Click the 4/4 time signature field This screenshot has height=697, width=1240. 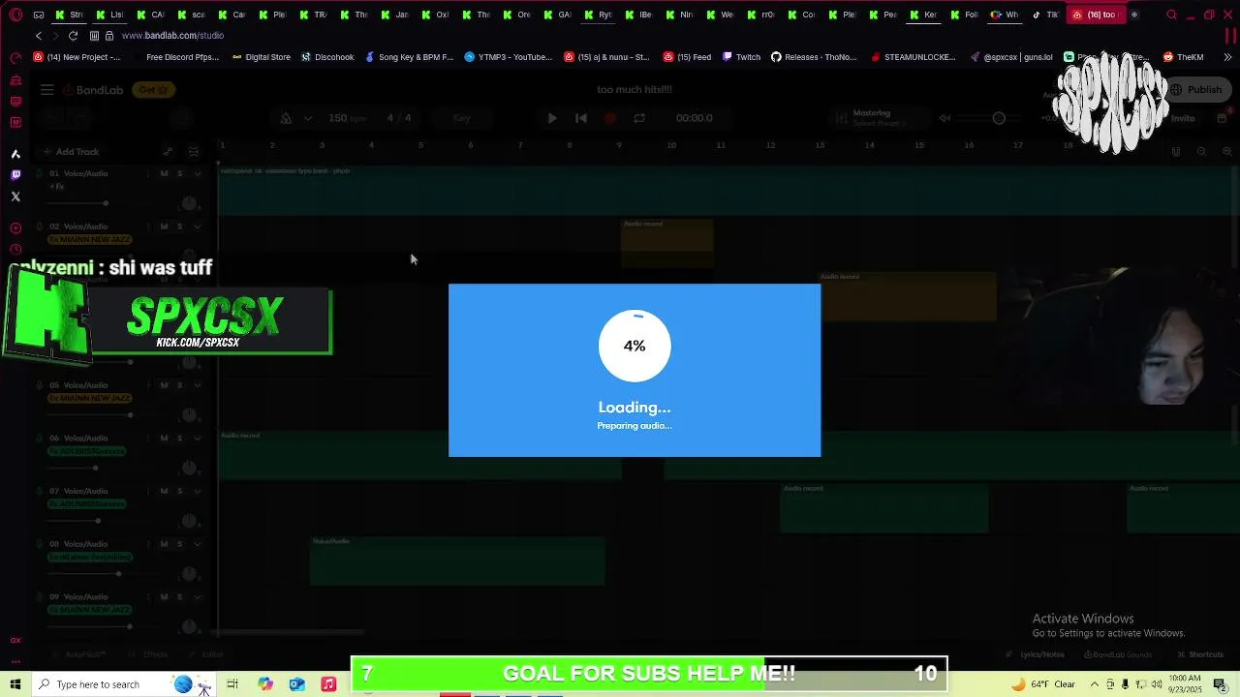click(x=399, y=118)
